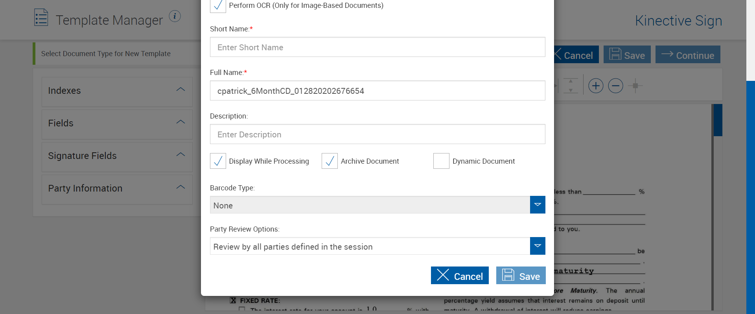Open the Party Review Options dropdown

[537, 246]
